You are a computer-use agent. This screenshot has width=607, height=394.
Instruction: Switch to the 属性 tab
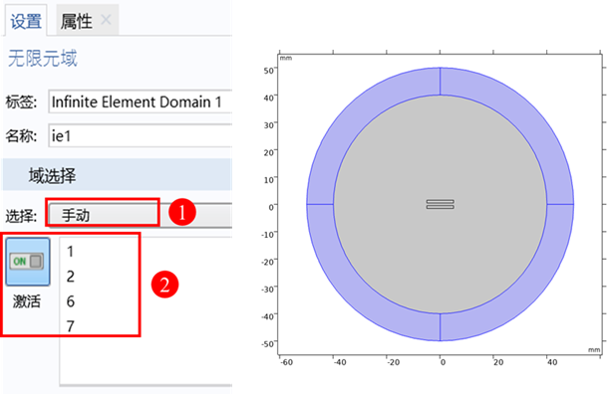click(x=77, y=21)
